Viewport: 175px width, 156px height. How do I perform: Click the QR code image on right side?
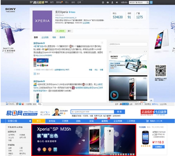click(161, 71)
